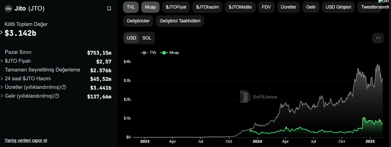
Task: Toggle the TVL chart series
Action: (x=131, y=7)
